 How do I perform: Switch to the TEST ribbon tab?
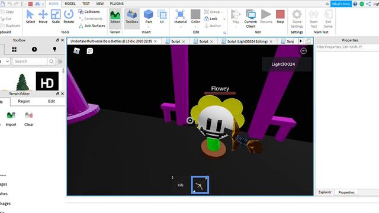point(86,4)
